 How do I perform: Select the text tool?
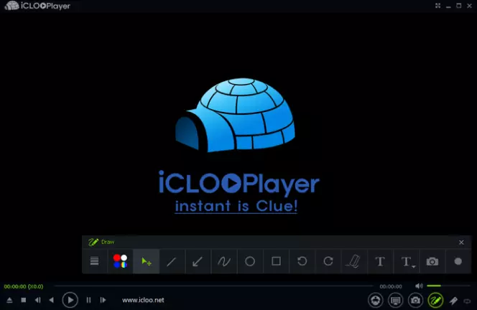(x=380, y=261)
